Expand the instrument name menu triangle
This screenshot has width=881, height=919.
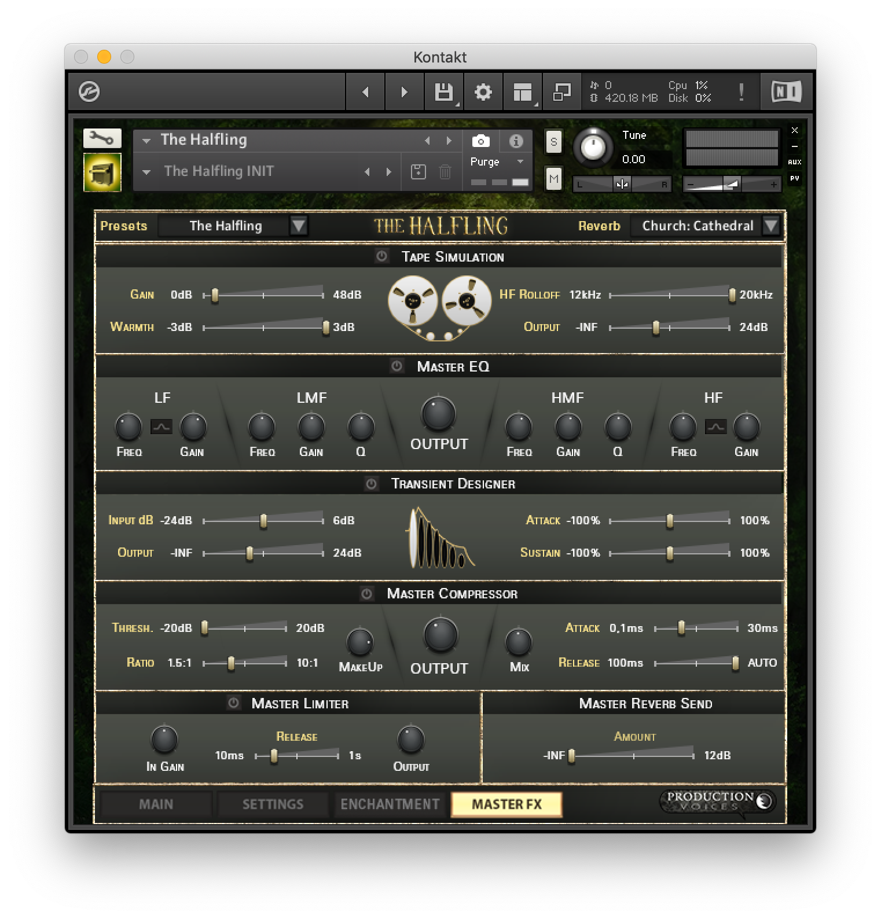[x=146, y=141]
